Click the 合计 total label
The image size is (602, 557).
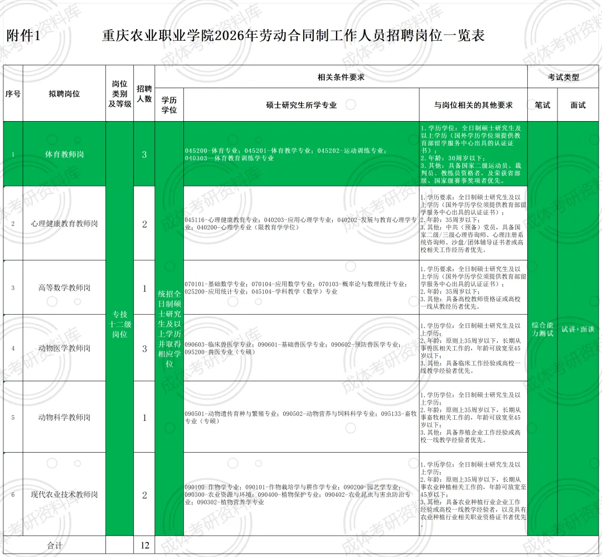55,545
